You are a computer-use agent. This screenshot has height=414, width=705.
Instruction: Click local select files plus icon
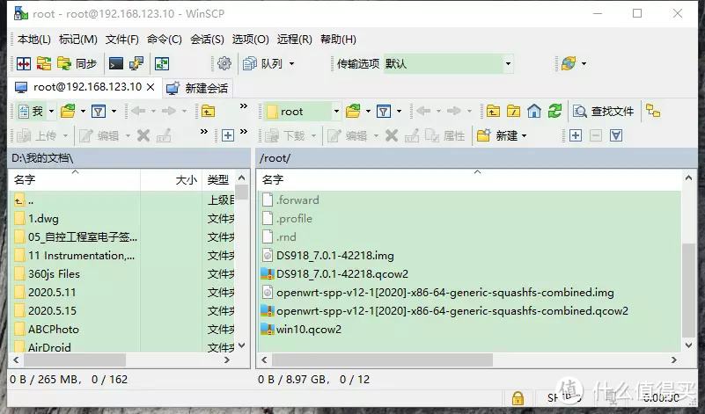pyautogui.click(x=228, y=135)
